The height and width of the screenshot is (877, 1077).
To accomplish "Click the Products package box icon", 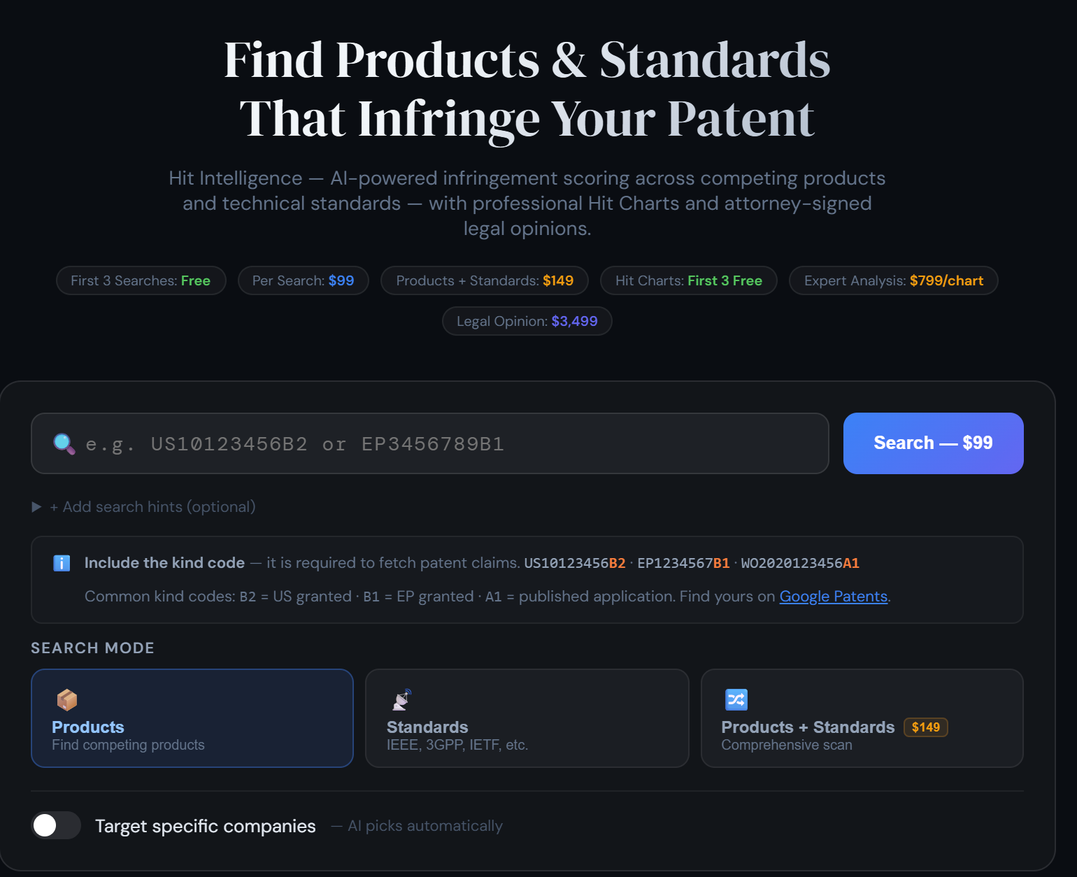I will [67, 699].
